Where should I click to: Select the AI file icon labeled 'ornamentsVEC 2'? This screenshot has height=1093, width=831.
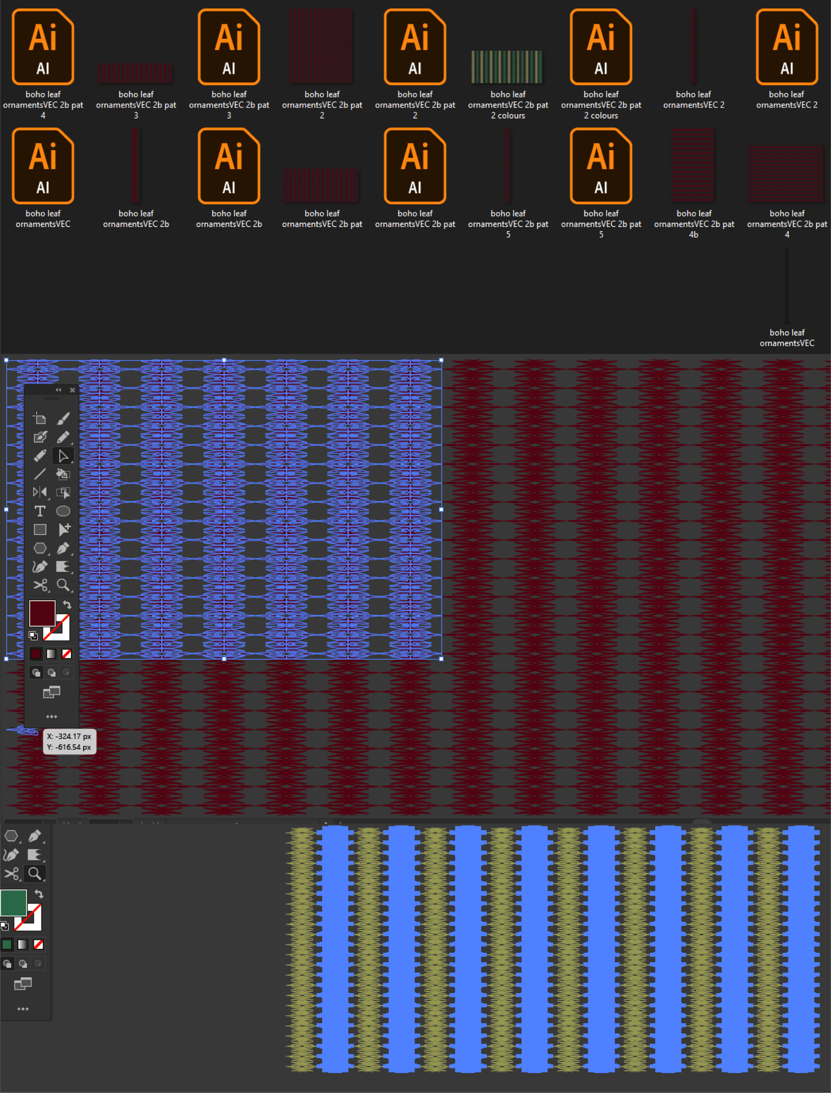[787, 47]
